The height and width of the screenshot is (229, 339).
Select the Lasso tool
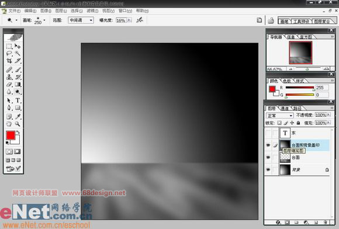coord(9,53)
